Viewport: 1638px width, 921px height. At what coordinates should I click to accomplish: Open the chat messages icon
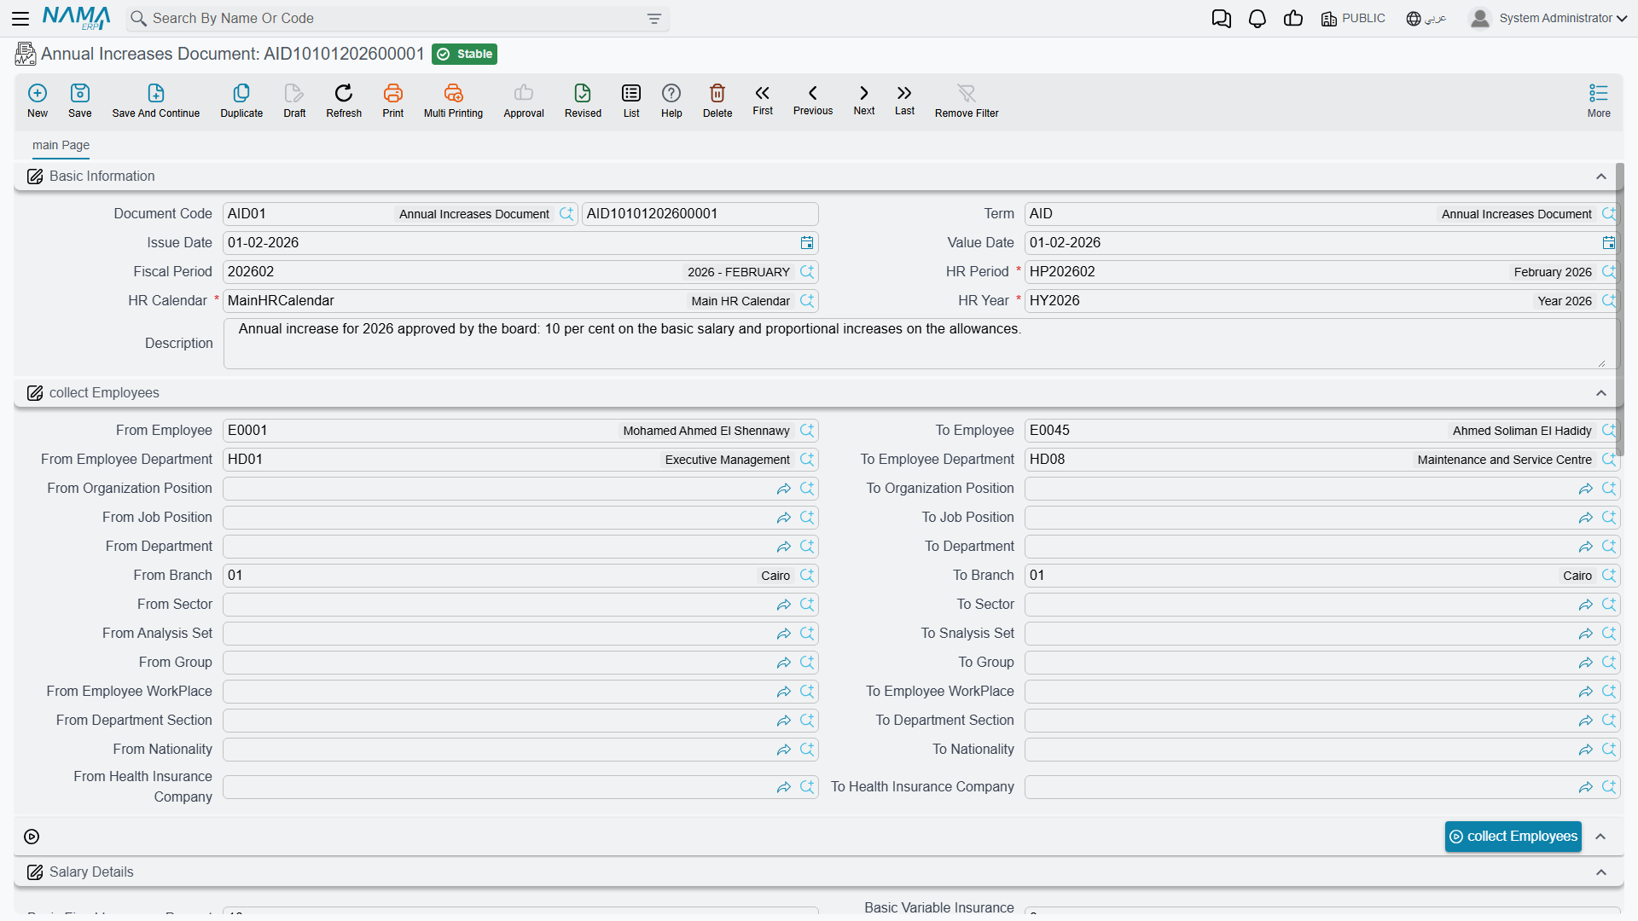[1221, 19]
